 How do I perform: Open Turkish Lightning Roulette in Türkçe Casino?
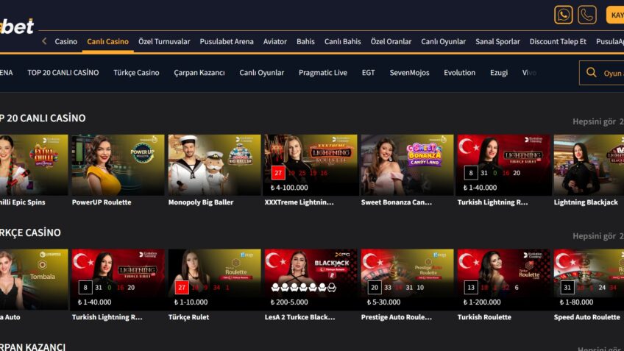click(x=118, y=280)
